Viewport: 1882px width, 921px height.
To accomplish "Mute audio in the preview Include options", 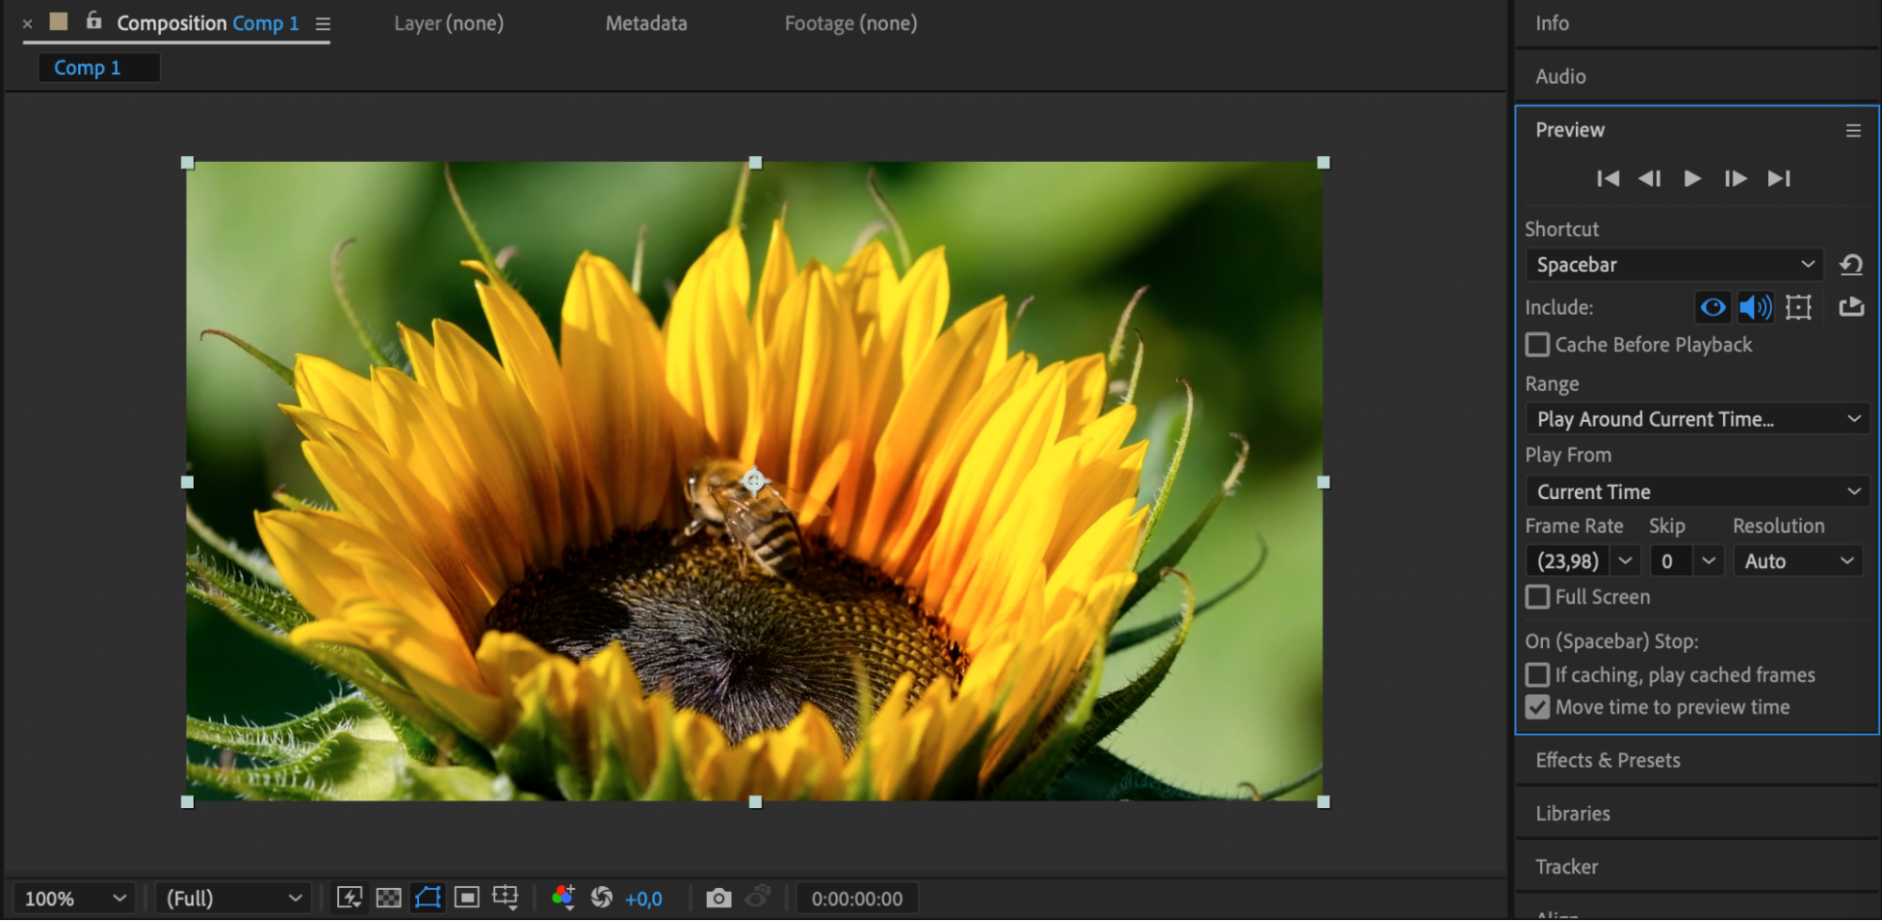I will [1755, 307].
